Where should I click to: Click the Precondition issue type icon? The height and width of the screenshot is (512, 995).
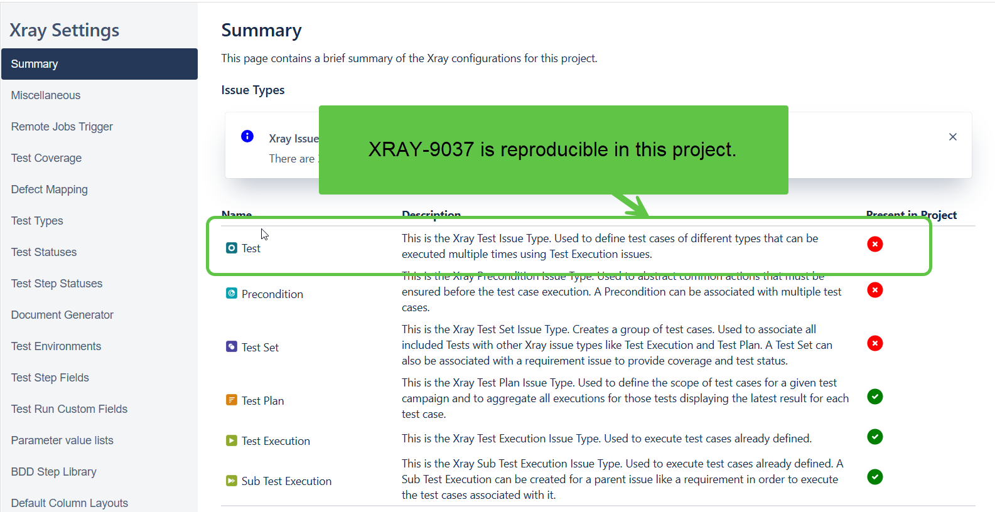(x=232, y=294)
